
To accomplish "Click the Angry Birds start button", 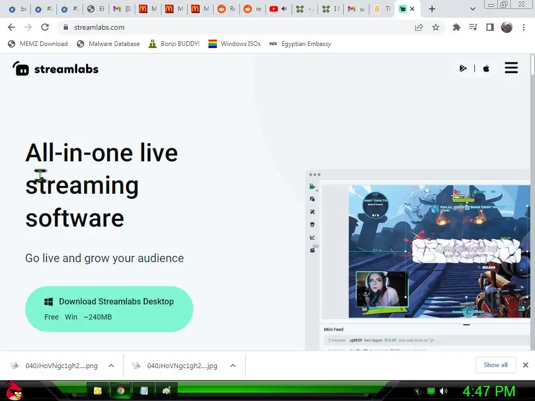I will click(14, 390).
